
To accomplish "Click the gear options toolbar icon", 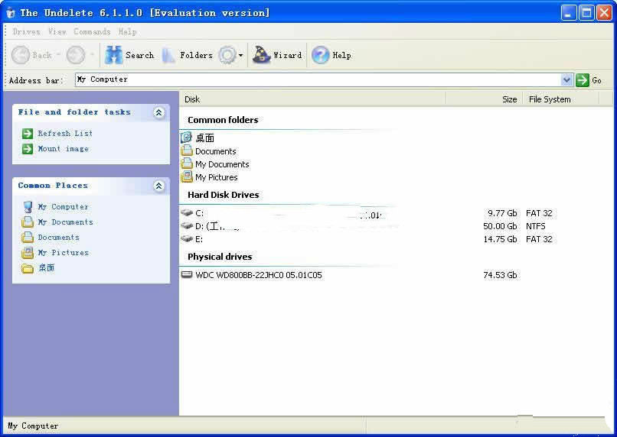I will [x=227, y=55].
